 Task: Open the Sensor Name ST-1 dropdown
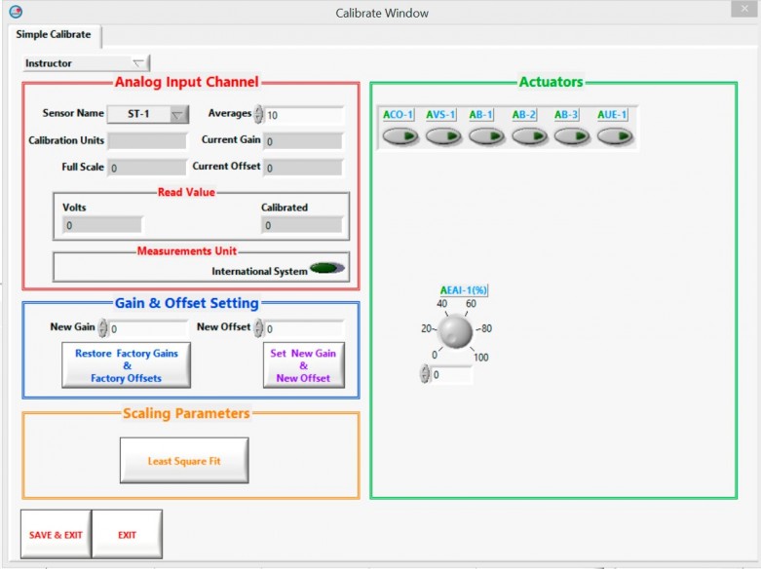pyautogui.click(x=147, y=114)
